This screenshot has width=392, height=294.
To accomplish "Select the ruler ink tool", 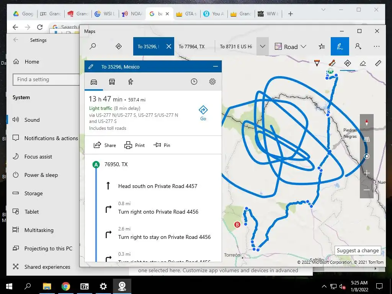I will [x=378, y=63].
